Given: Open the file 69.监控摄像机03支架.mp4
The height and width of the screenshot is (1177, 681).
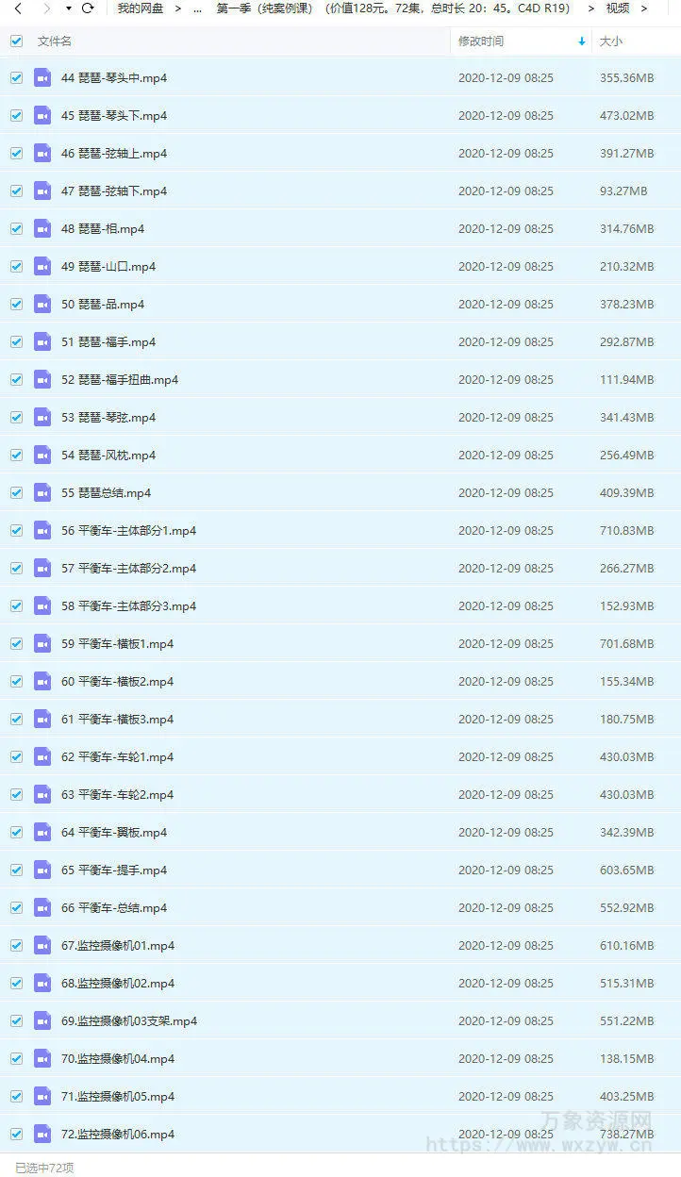Looking at the screenshot, I should coord(128,1020).
